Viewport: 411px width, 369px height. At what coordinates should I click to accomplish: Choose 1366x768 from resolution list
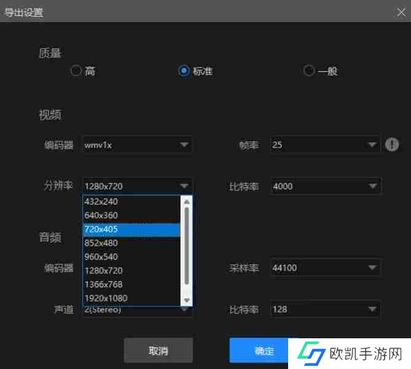coord(132,284)
